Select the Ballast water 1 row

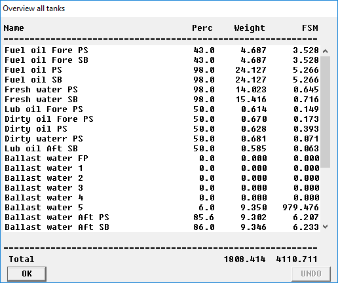click(162, 168)
